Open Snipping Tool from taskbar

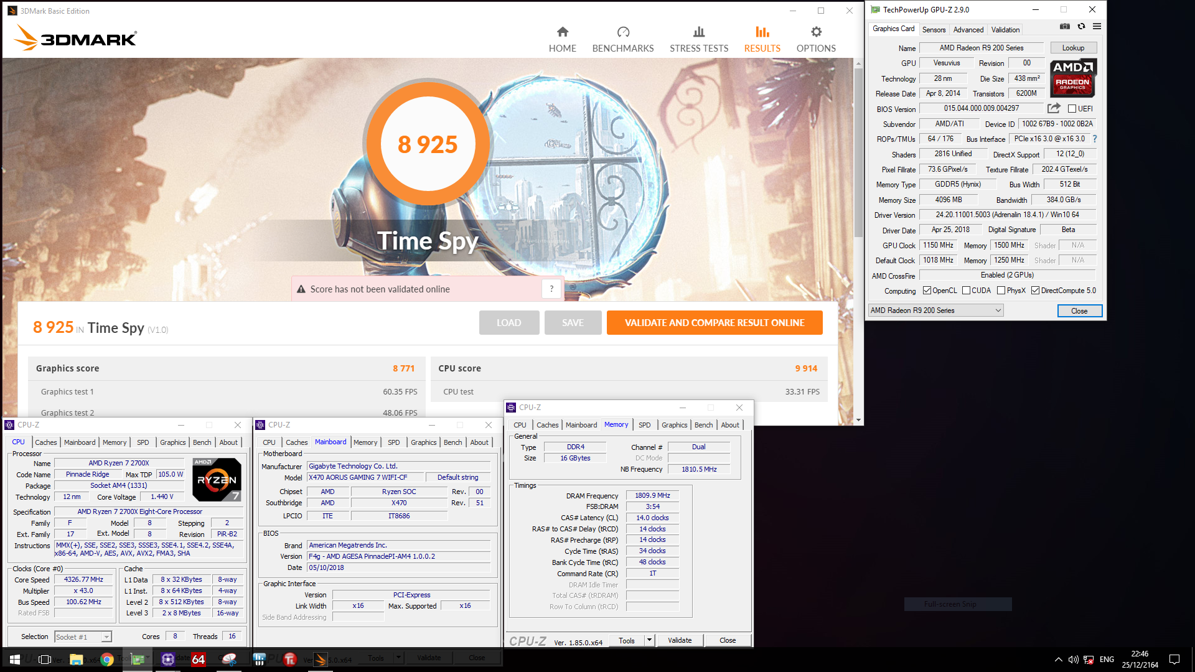pos(229,660)
